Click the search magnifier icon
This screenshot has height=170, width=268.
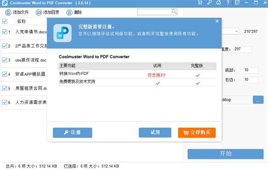pyautogui.click(x=174, y=12)
